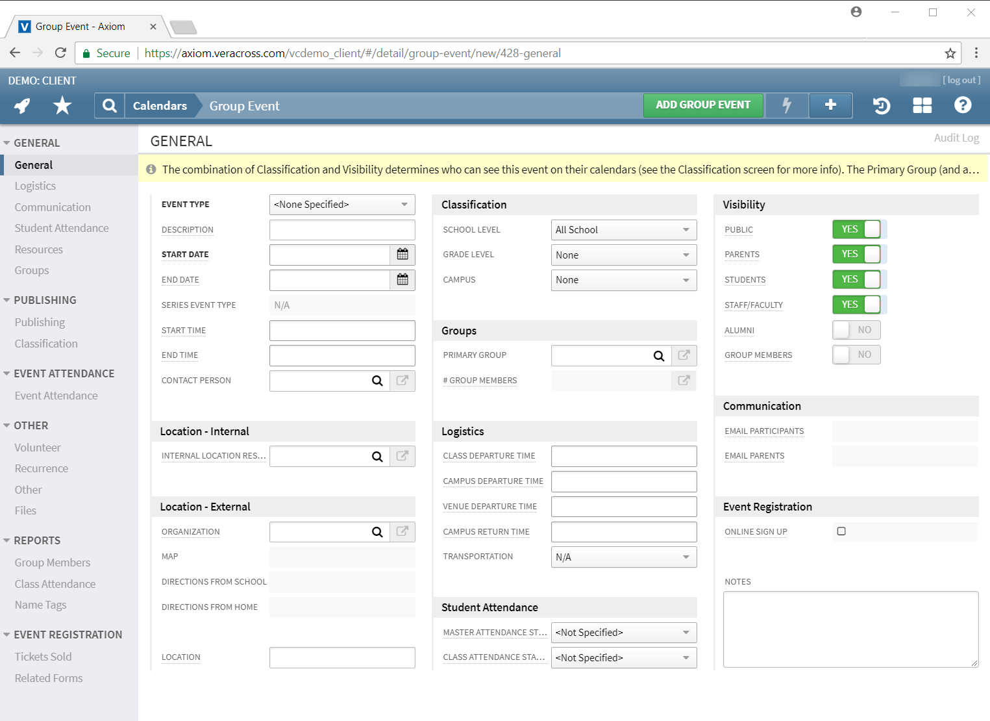Open the Event Type dropdown
This screenshot has height=721, width=990.
[x=341, y=205]
